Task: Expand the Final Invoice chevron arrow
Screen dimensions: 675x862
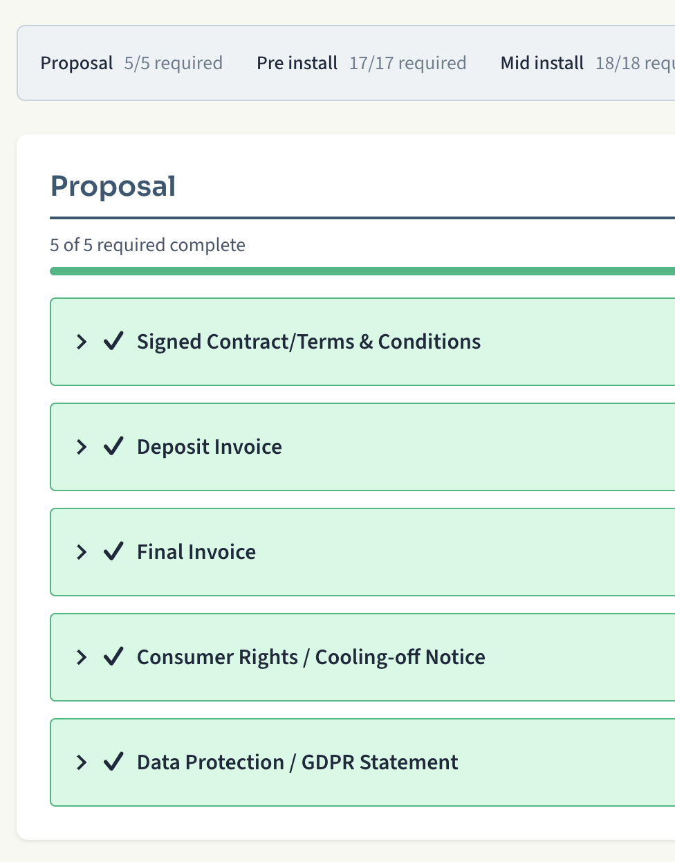Action: [82, 552]
